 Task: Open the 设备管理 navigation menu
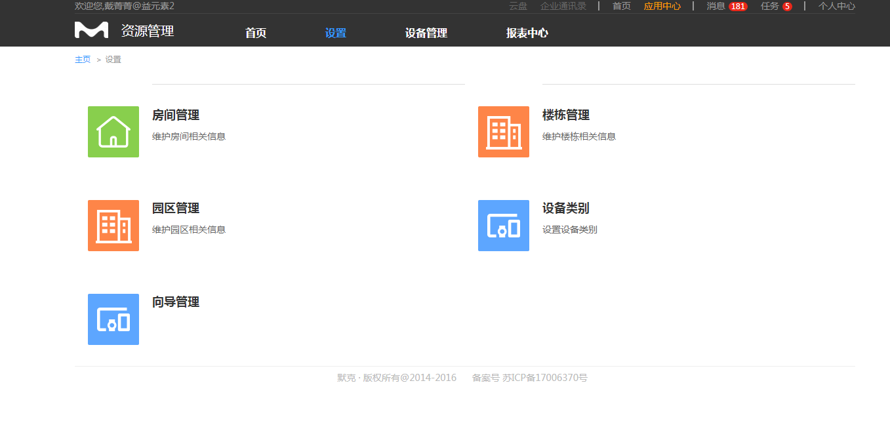426,33
